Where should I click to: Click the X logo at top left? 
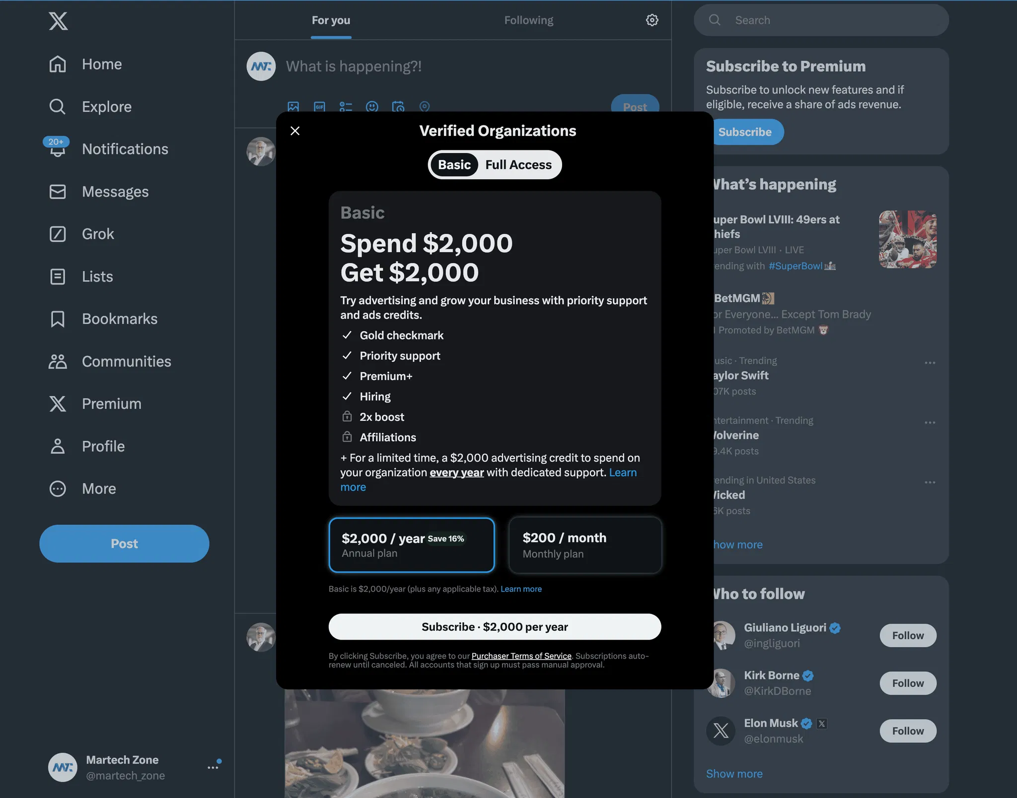click(x=58, y=21)
